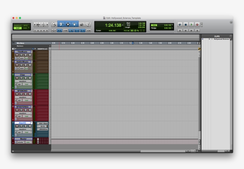Open the Grid mode dropdown

click(29, 28)
